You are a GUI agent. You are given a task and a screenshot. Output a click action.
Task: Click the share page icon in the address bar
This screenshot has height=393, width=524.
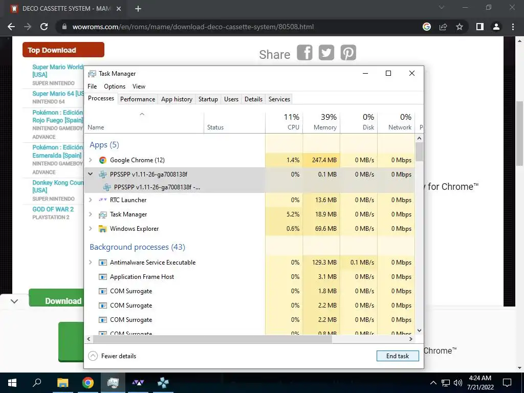pyautogui.click(x=443, y=27)
